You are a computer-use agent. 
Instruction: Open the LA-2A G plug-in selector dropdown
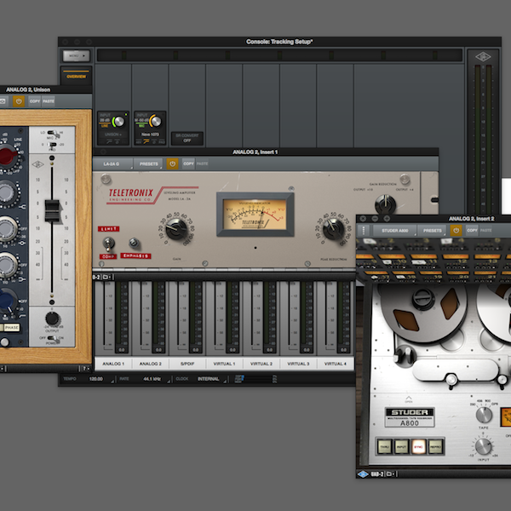(113, 164)
